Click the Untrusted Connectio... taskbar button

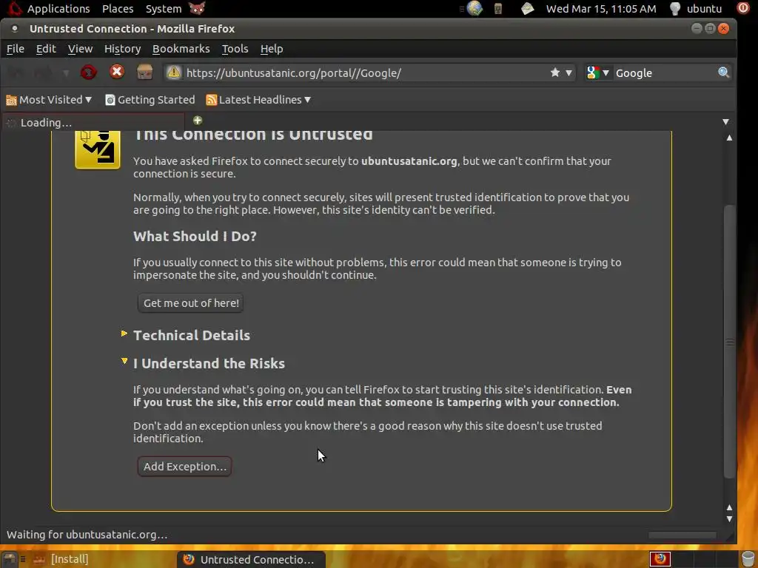tap(252, 559)
